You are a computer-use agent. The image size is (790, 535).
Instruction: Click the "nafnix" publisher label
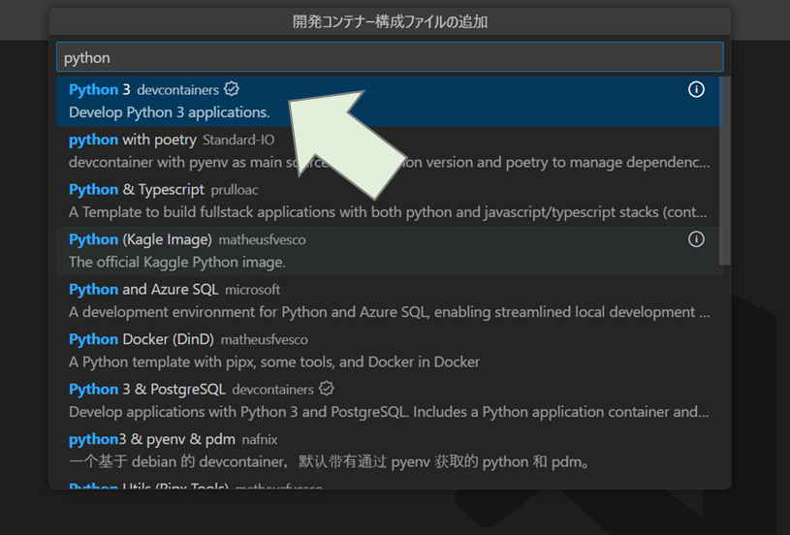260,440
